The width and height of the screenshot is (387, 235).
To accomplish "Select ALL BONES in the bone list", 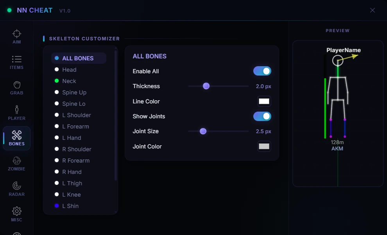I will point(79,58).
